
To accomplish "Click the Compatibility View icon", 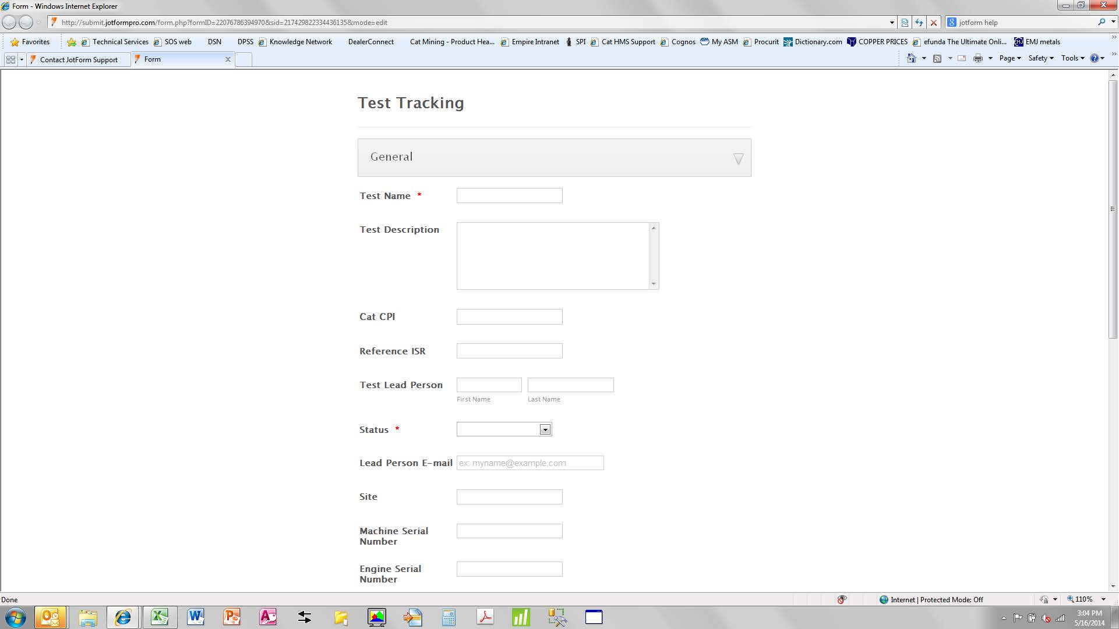I will click(905, 23).
